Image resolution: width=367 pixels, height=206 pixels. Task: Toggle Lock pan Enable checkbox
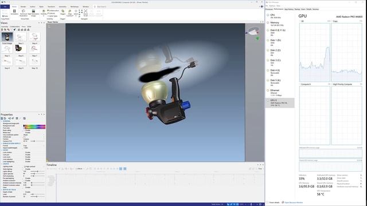pos(24,155)
